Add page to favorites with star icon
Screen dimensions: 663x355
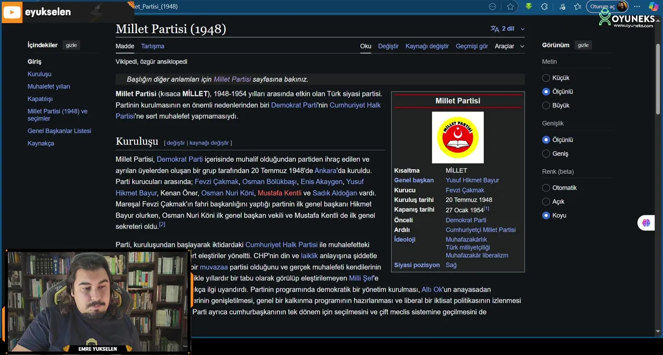(x=511, y=6)
